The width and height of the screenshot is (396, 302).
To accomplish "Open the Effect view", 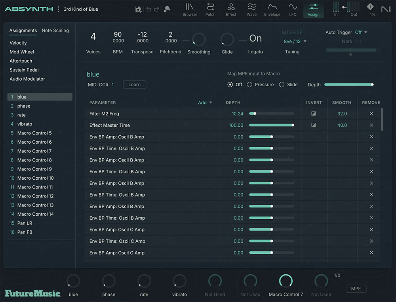I will click(231, 9).
